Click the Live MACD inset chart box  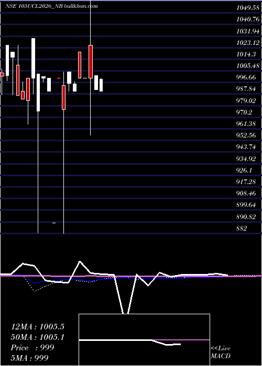(x=144, y=340)
